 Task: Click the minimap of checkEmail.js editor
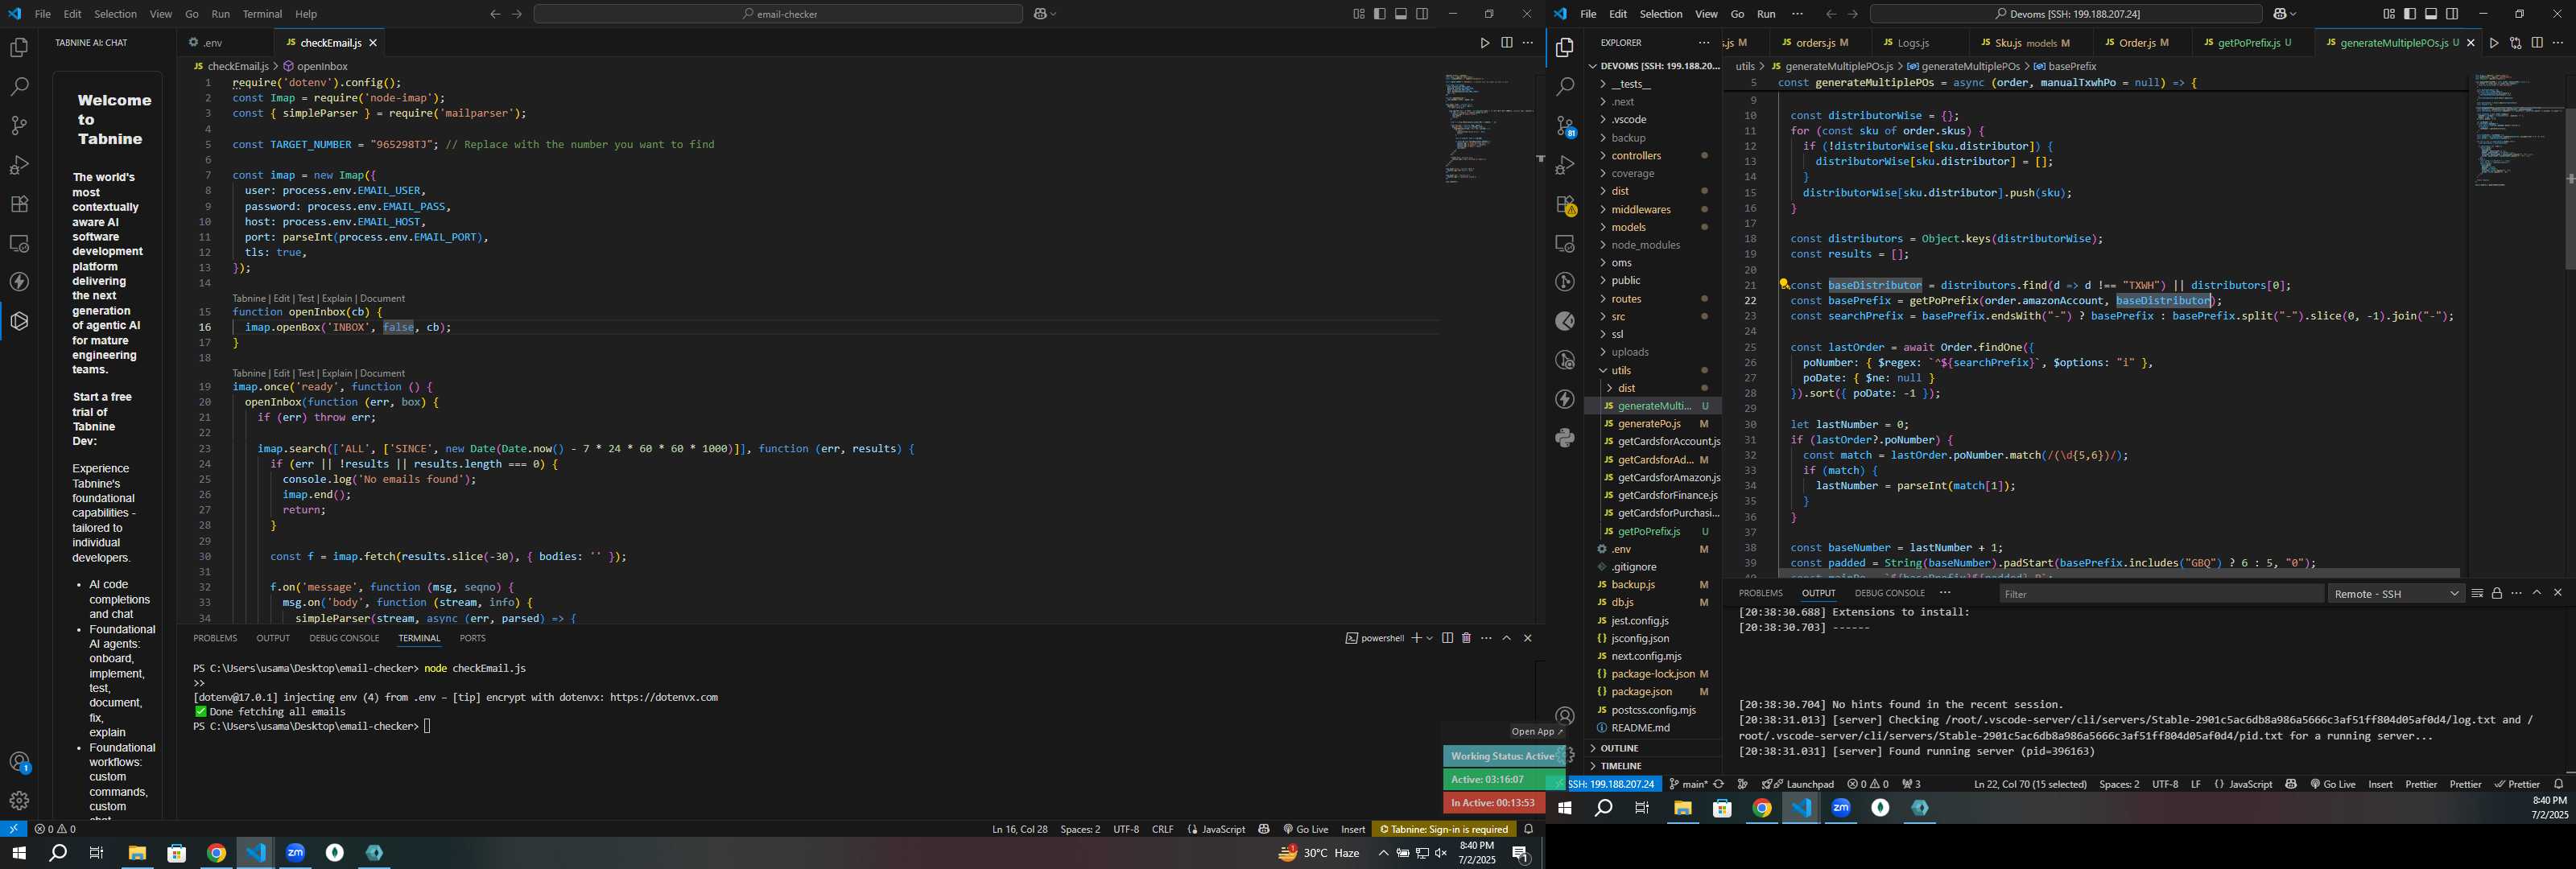1488,127
